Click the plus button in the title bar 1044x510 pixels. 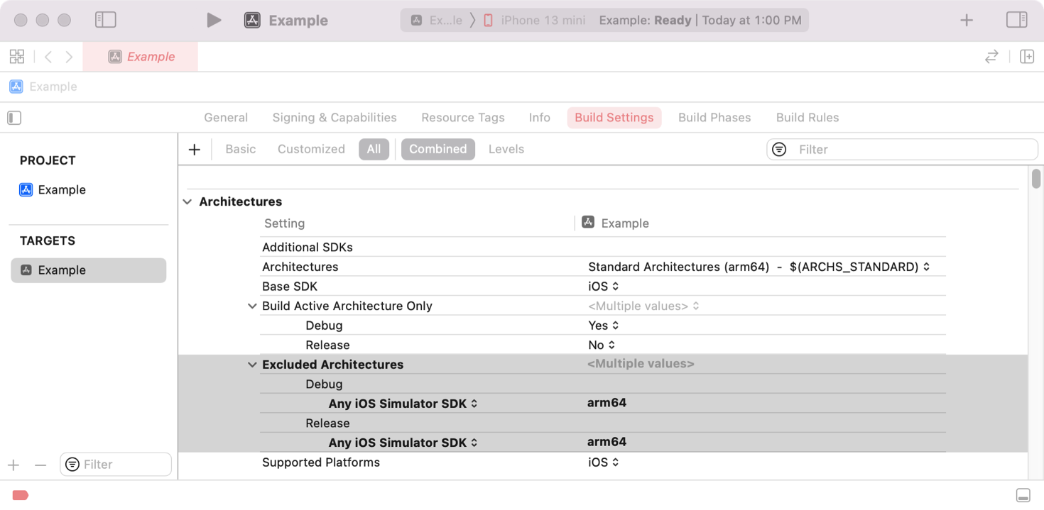[x=966, y=21]
